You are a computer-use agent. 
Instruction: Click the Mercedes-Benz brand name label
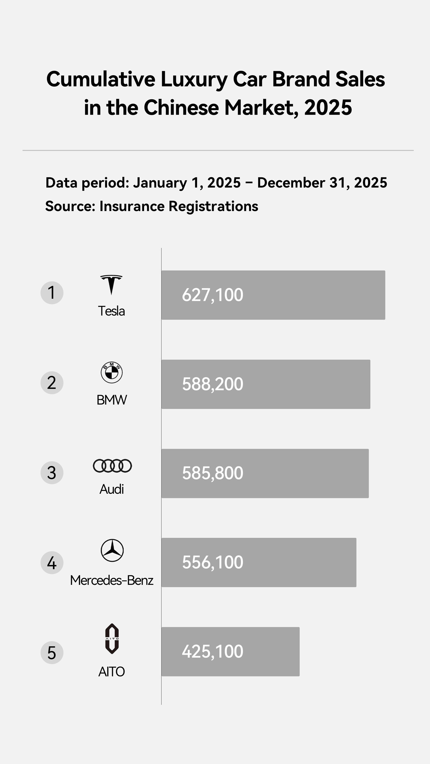point(112,580)
